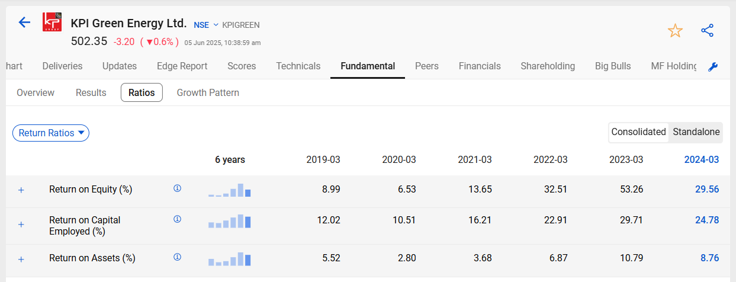View Return on Assets 6-year mini chart
Image resolution: width=736 pixels, height=282 pixels.
pyautogui.click(x=230, y=259)
